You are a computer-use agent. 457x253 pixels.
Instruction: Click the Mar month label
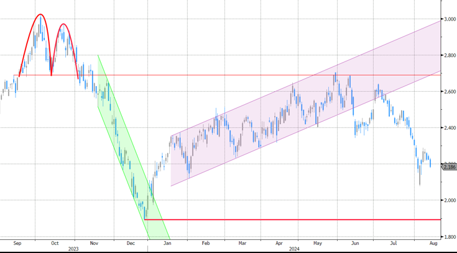click(242, 243)
